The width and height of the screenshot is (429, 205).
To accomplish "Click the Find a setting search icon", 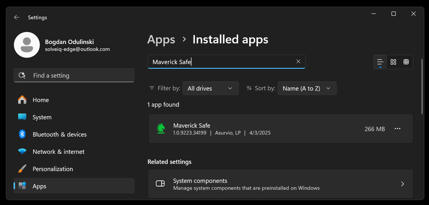I will 22,75.
